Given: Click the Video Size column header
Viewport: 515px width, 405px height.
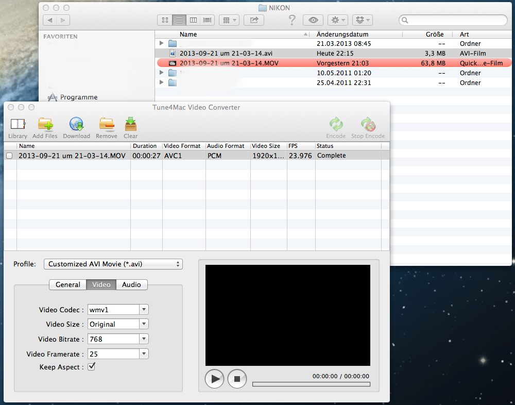Looking at the screenshot, I should click(x=269, y=146).
